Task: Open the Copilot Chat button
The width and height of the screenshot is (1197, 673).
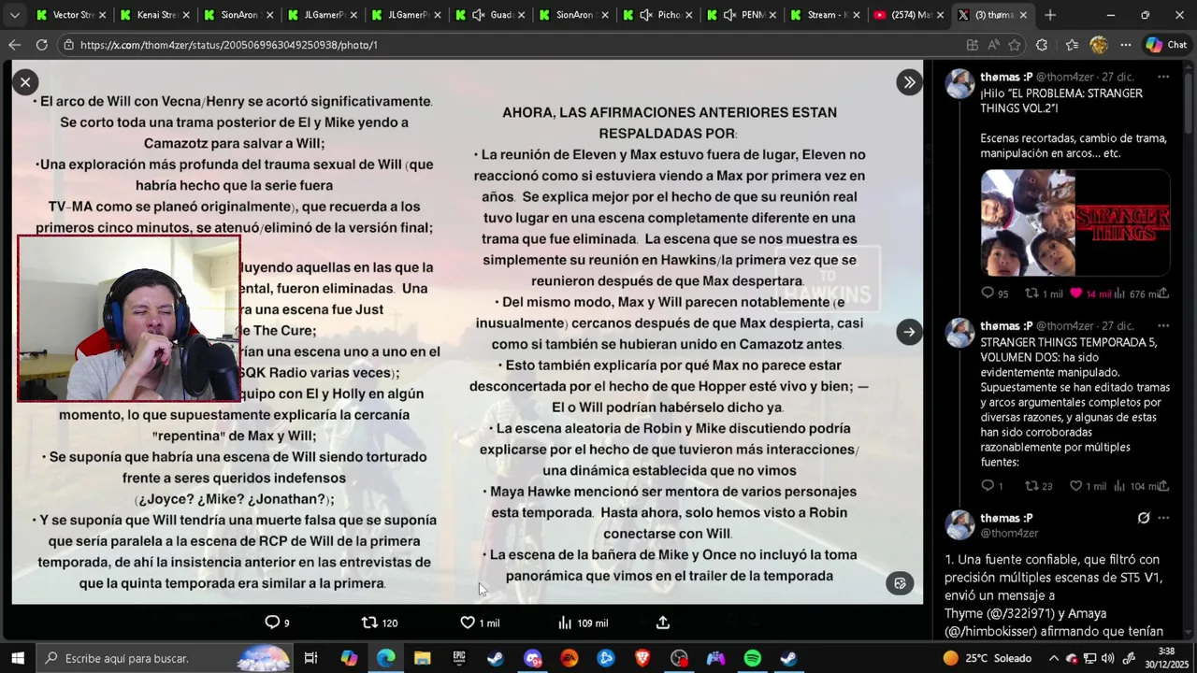Action: point(1166,45)
